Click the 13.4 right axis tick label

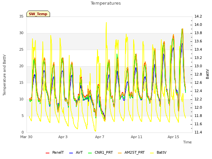point(198,50)
